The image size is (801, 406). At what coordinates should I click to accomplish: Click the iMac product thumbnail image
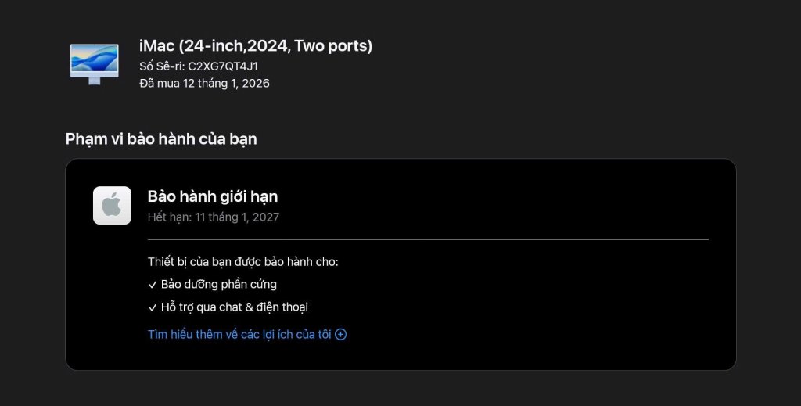click(95, 64)
